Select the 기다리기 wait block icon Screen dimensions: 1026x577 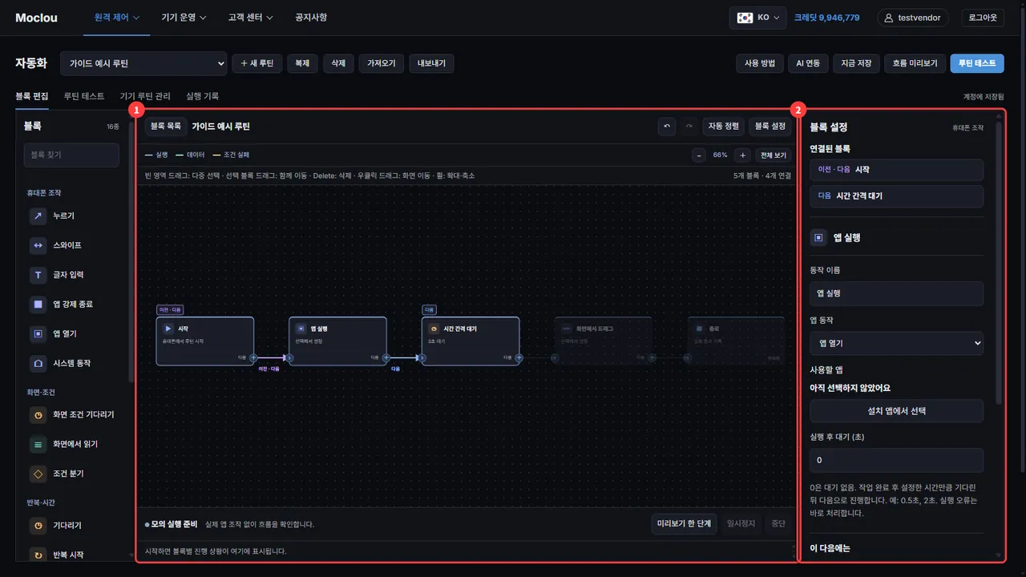[x=38, y=526]
